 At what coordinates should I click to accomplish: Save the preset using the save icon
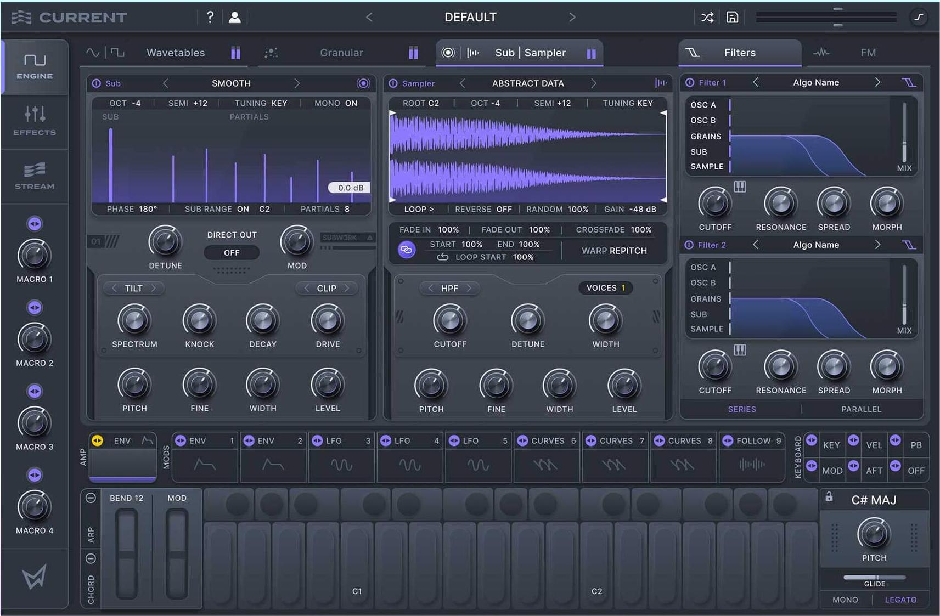pyautogui.click(x=733, y=16)
